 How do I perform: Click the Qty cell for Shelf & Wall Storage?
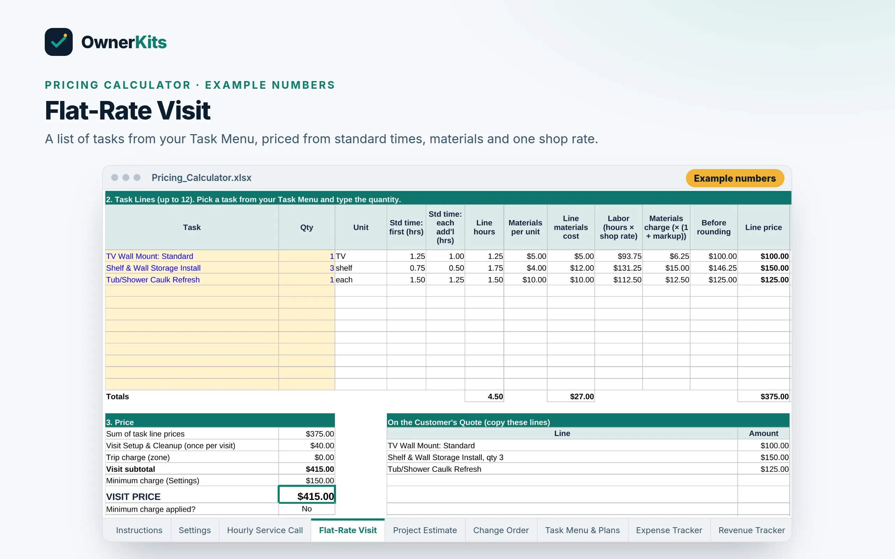pyautogui.click(x=307, y=268)
